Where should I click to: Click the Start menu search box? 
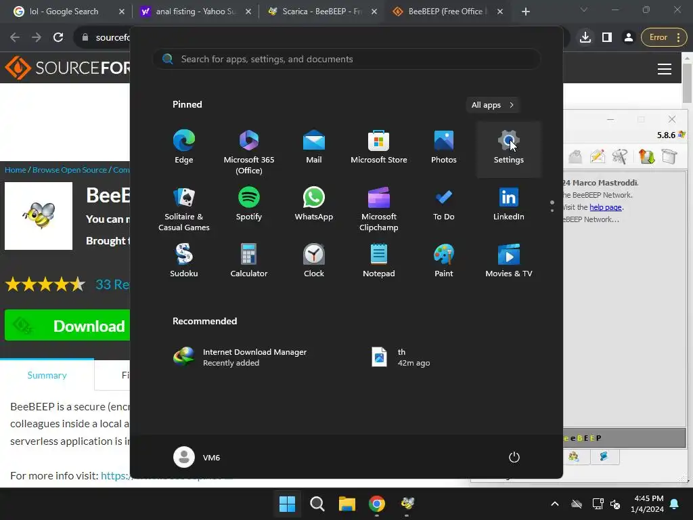(347, 60)
